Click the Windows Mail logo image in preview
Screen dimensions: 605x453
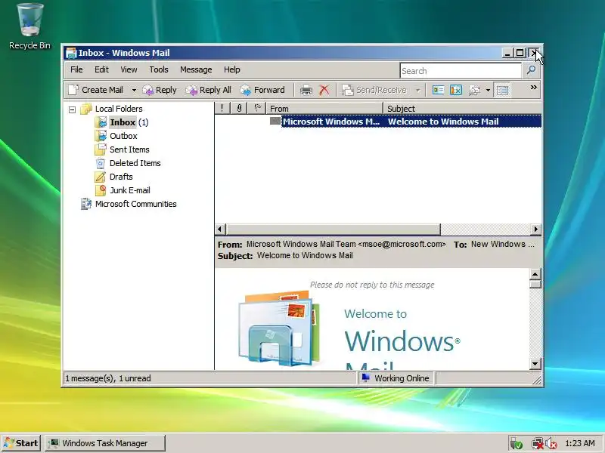point(279,328)
